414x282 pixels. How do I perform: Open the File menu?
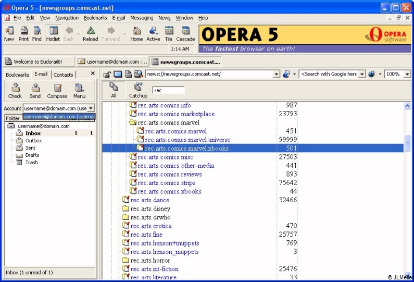(x=17, y=18)
